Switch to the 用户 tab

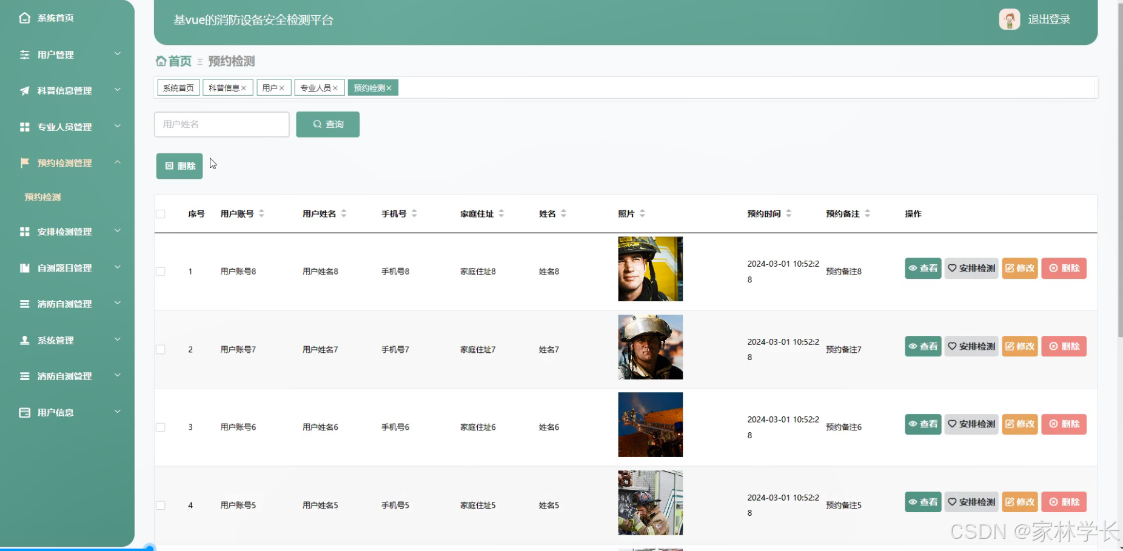pos(270,88)
